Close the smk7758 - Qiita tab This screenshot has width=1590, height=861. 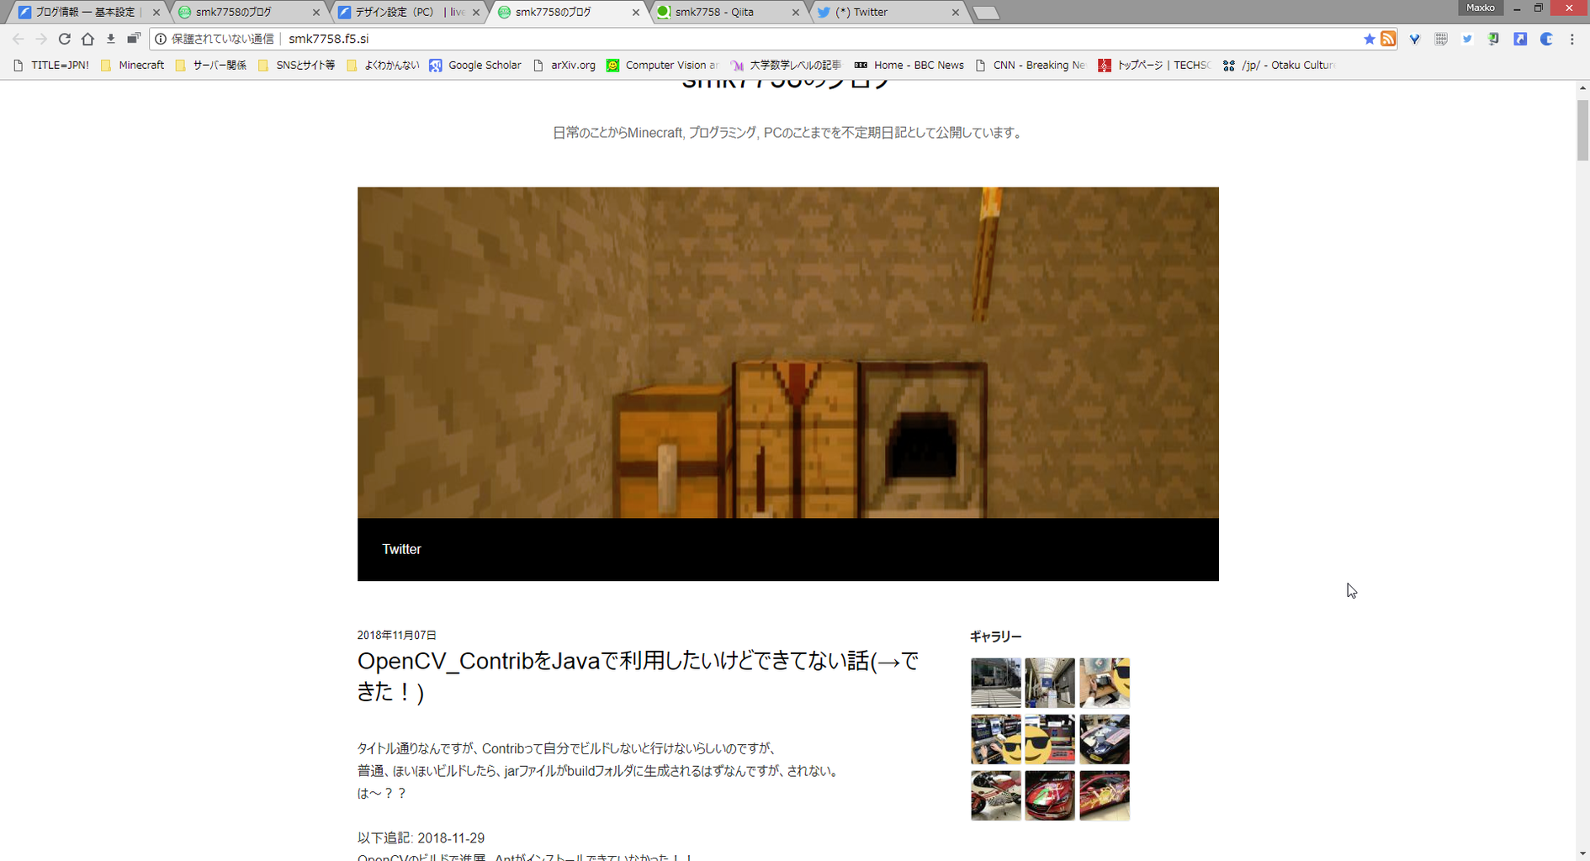(x=795, y=13)
